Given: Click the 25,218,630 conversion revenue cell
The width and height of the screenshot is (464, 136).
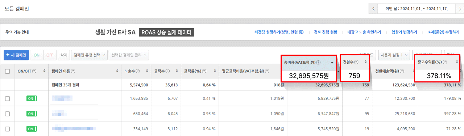Looking at the screenshot, I should click(x=405, y=114).
